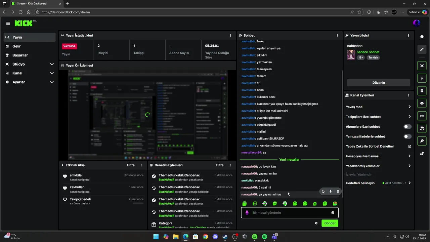This screenshot has height=242, width=430.
Task: Open Yasaklanmış kelimeler settings
Action: pyautogui.click(x=378, y=166)
